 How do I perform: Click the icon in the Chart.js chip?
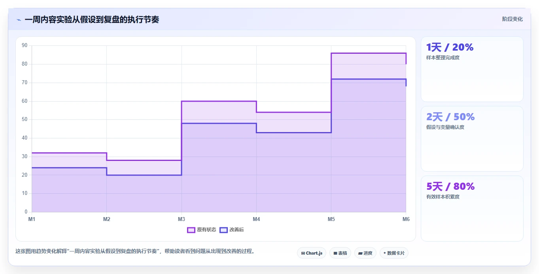(303, 253)
